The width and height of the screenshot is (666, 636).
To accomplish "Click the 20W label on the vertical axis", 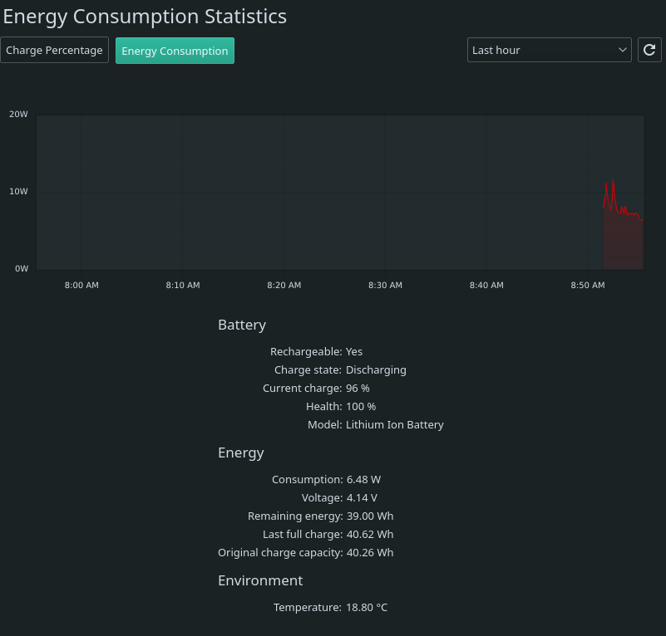I will coord(18,115).
